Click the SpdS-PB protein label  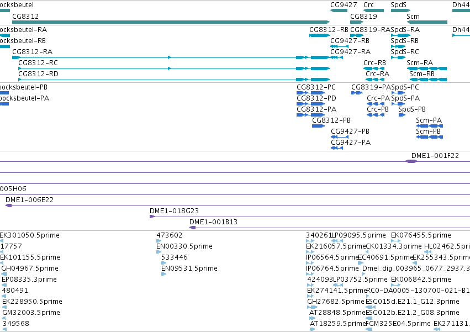pos(412,109)
